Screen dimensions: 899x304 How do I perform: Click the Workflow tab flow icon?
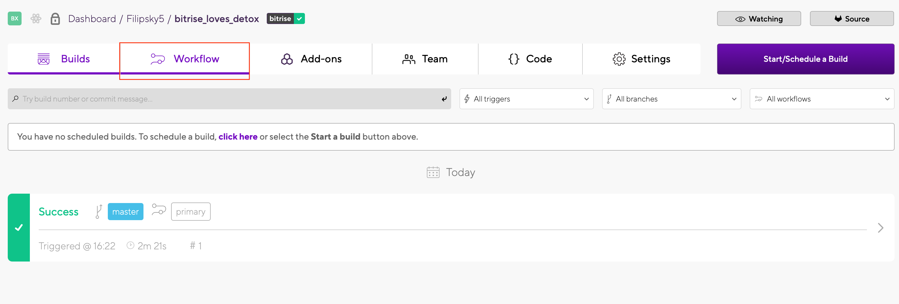tap(158, 59)
